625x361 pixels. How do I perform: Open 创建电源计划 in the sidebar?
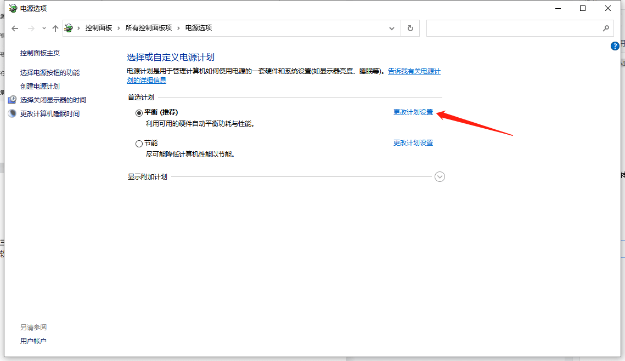tap(40, 87)
